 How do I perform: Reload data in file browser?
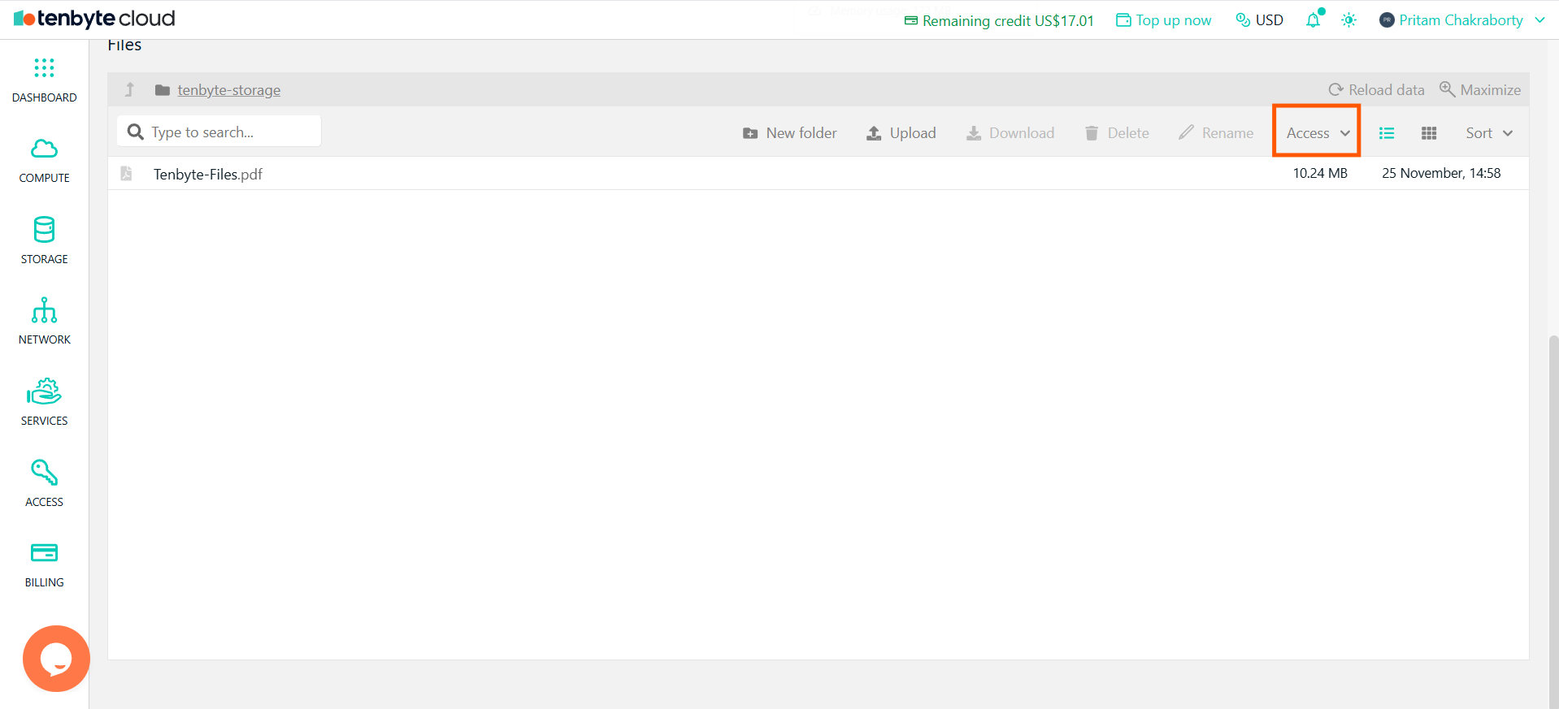[1376, 90]
